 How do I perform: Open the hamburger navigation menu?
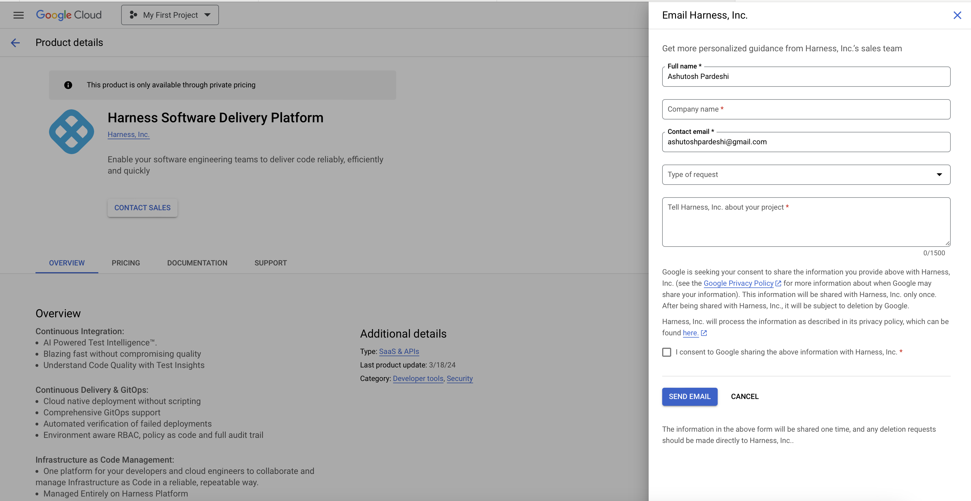tap(19, 15)
